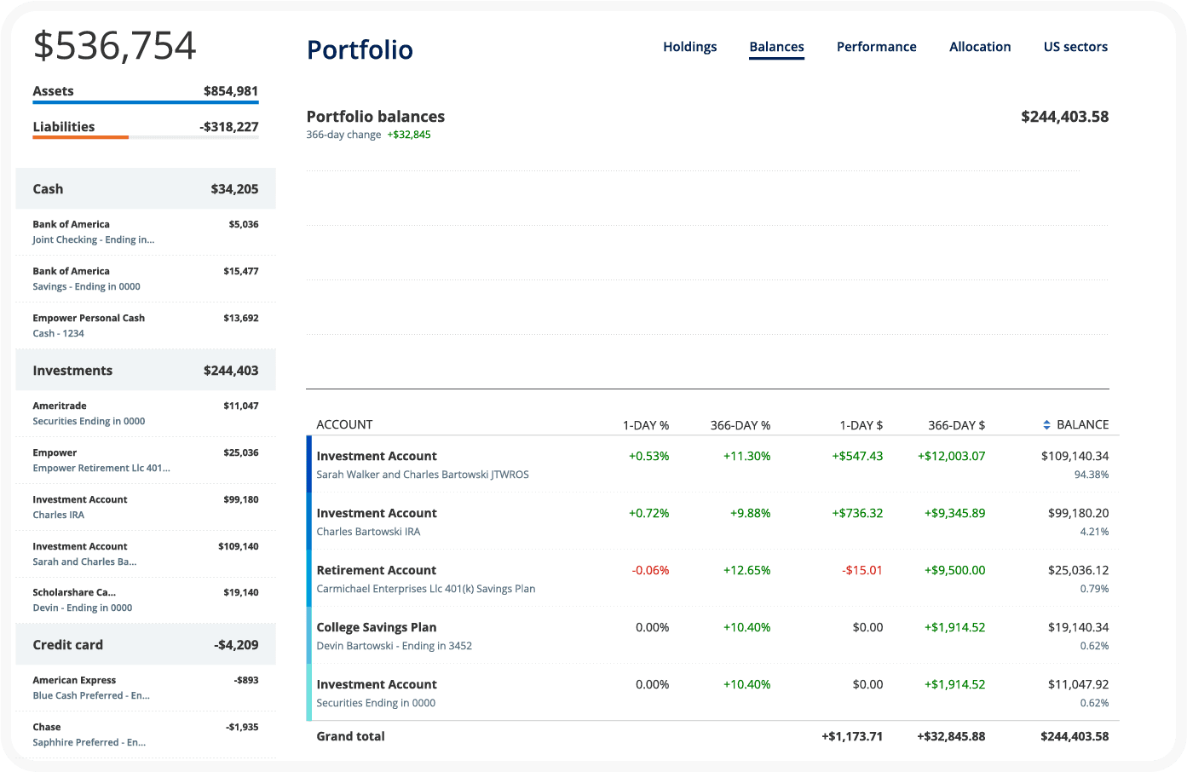Click the Portfolio balances $244,403.58 total
The height and width of the screenshot is (772, 1187).
click(x=1064, y=117)
